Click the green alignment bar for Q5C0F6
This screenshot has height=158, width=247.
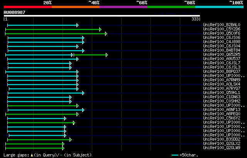[x=55, y=34]
